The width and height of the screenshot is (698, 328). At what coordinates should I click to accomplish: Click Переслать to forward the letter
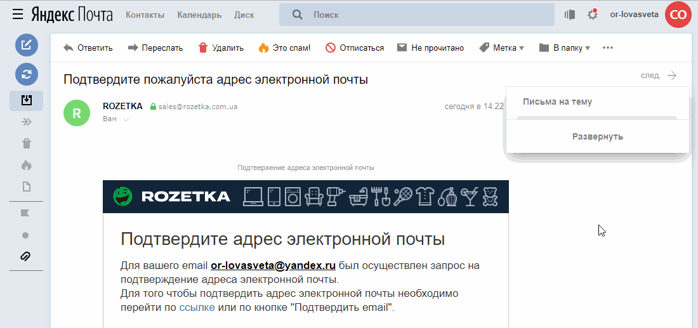[155, 48]
